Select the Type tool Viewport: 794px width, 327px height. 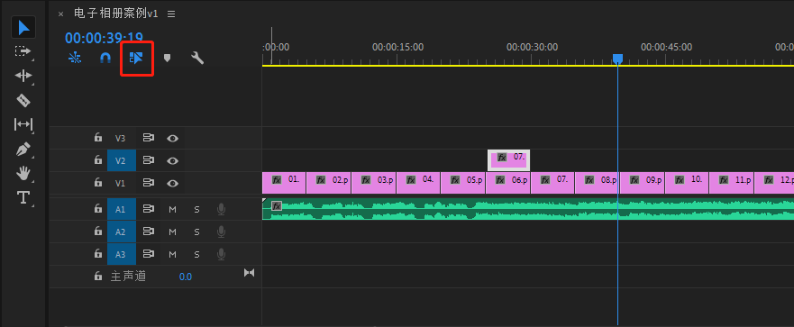pos(23,197)
